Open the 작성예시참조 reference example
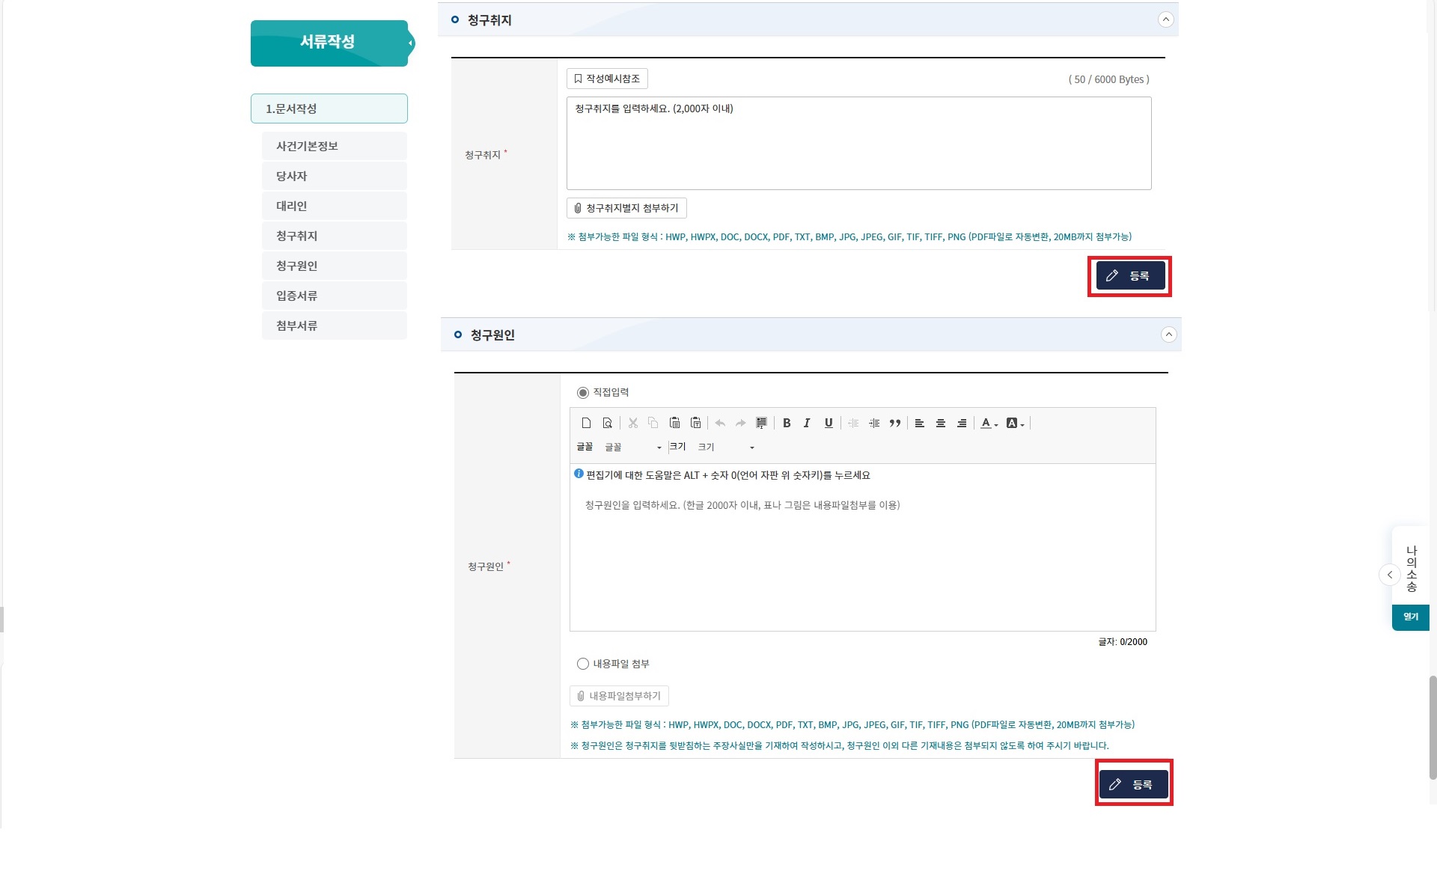This screenshot has width=1437, height=886. [607, 79]
